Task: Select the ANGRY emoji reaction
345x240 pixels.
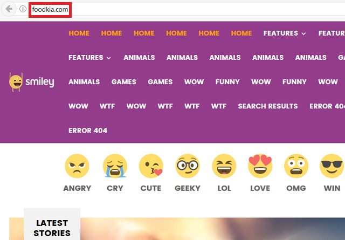Action: [x=77, y=166]
